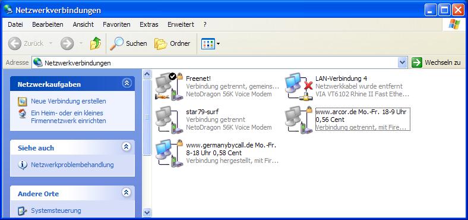Click 'Netzwerkkabel wurde entfernt' status text
This screenshot has width=468, height=220.
(x=359, y=86)
